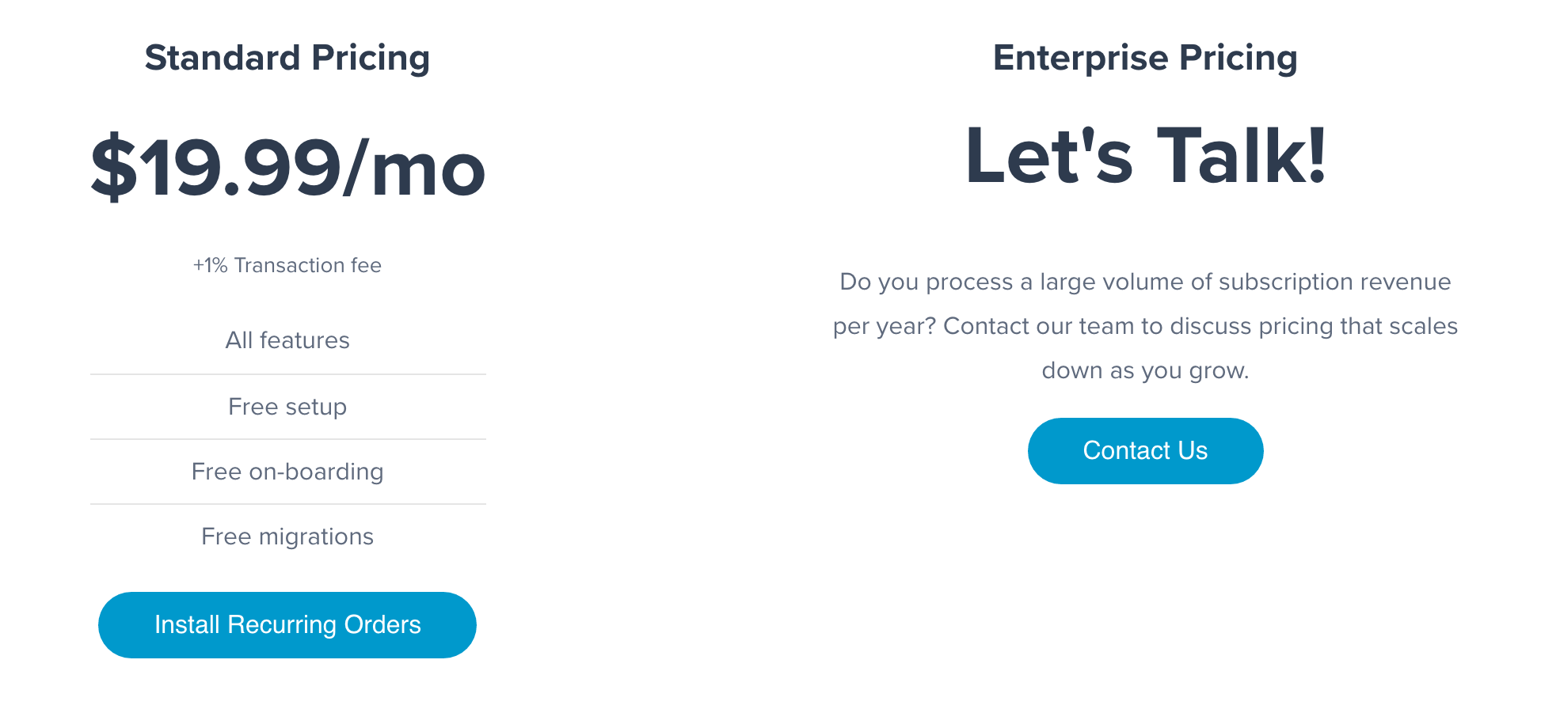This screenshot has width=1541, height=709.
Task: Click the word Enterprise in the heading
Action: click(1081, 59)
